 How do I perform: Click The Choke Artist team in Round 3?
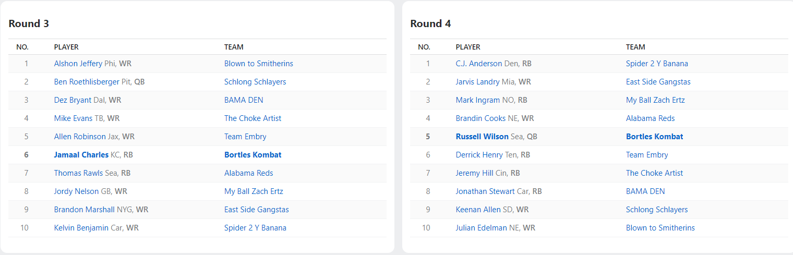pos(253,118)
